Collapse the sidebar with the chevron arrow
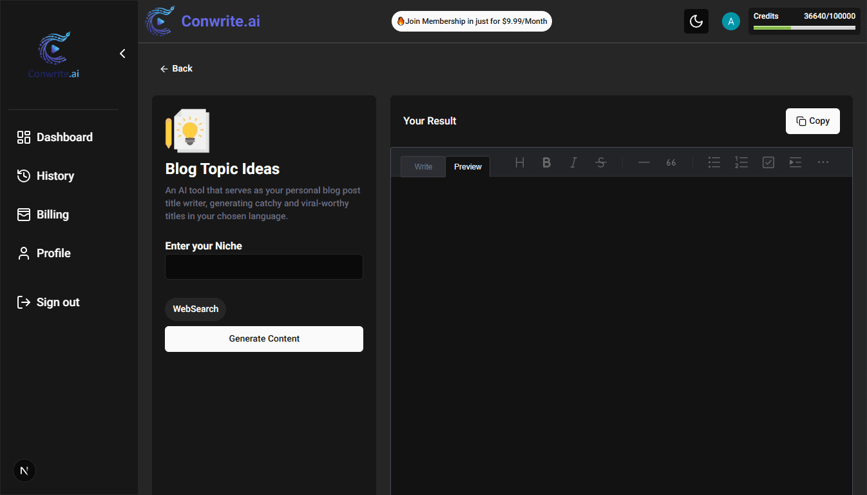 coord(122,53)
